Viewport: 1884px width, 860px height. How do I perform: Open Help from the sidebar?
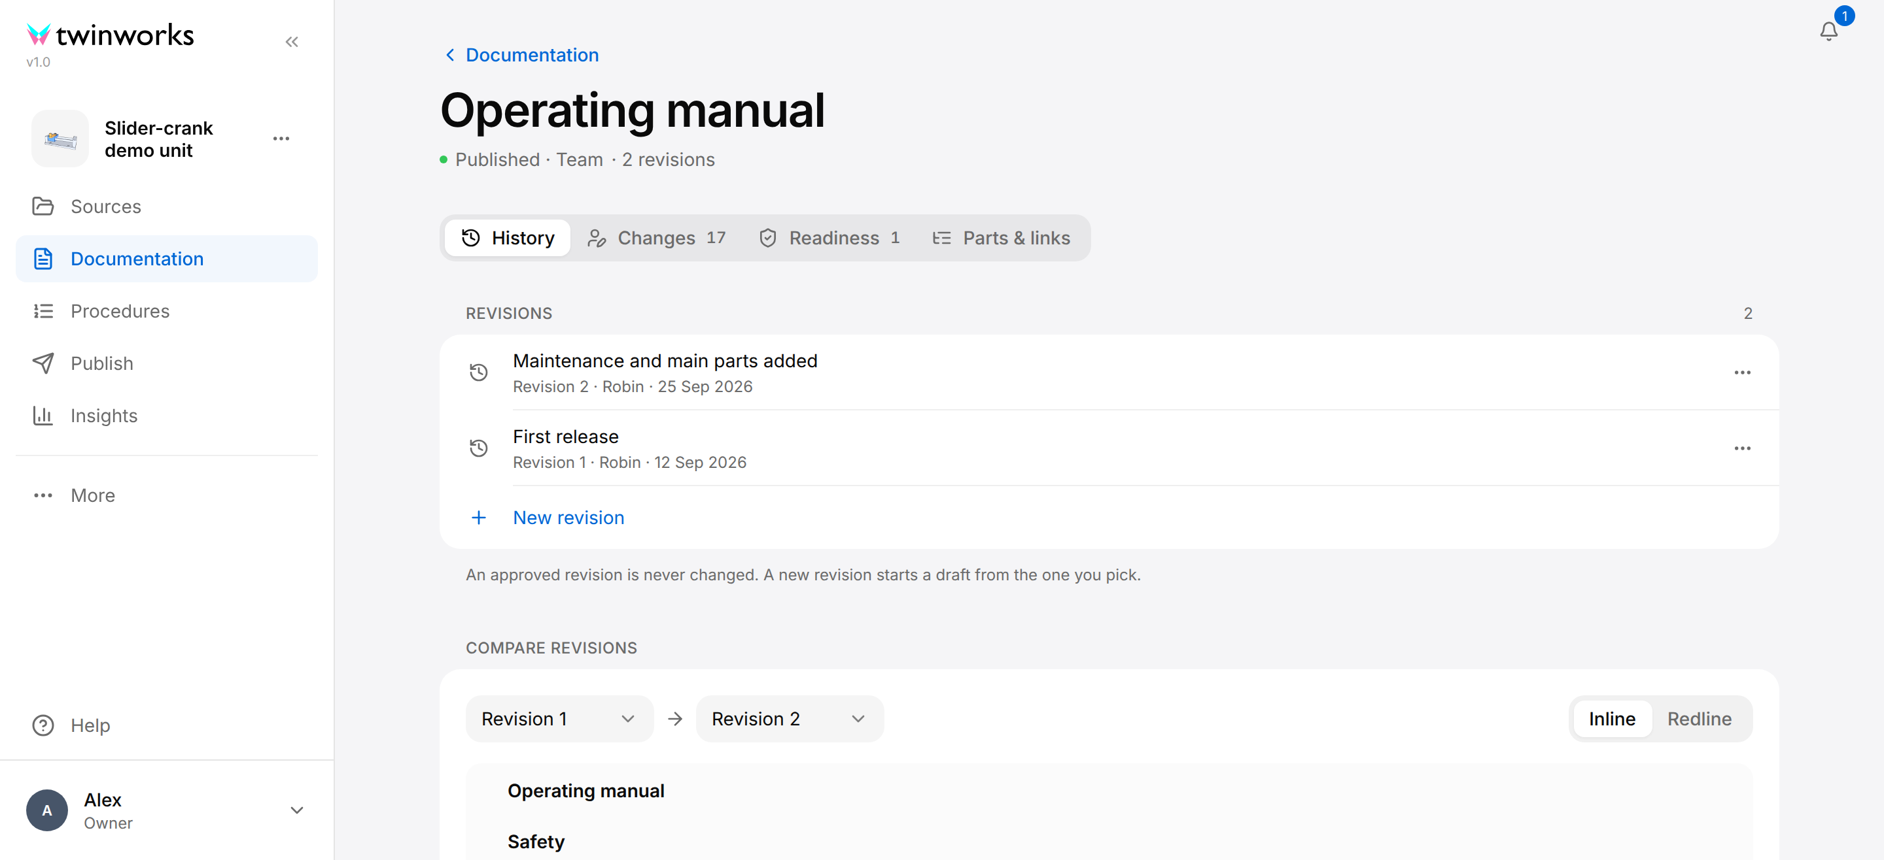coord(167,725)
